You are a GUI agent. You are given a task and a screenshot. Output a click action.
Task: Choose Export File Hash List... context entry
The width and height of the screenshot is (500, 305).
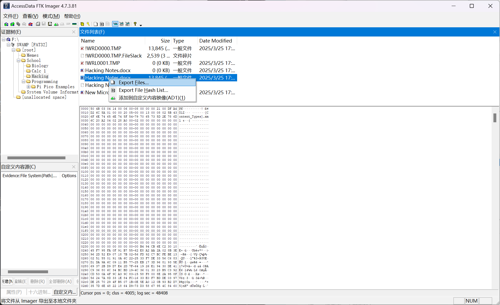pyautogui.click(x=152, y=90)
